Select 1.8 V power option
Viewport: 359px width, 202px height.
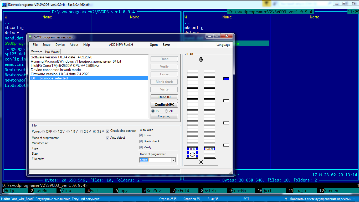68,132
